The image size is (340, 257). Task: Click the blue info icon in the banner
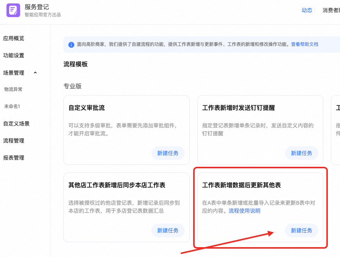[x=71, y=45]
